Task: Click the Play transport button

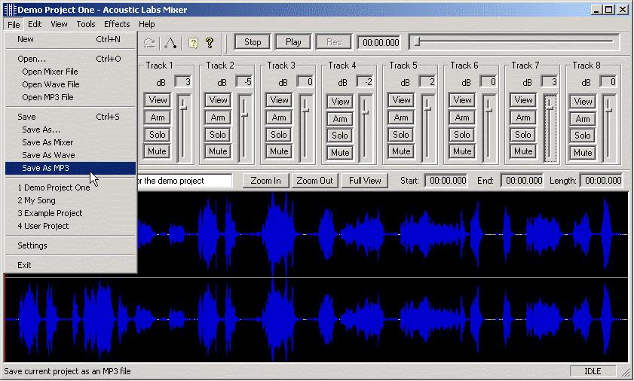Action: tap(293, 42)
